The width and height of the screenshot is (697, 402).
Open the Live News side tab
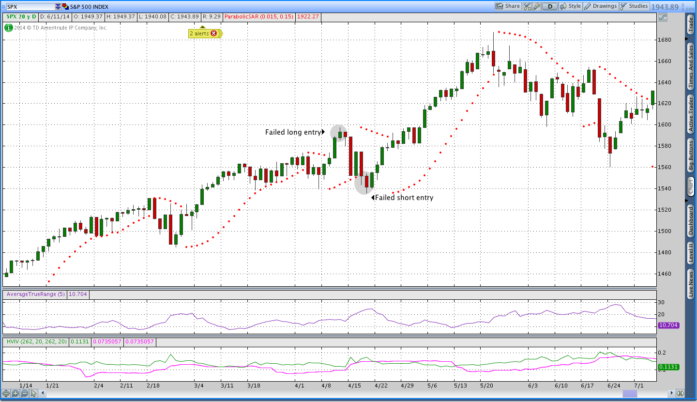pyautogui.click(x=690, y=284)
